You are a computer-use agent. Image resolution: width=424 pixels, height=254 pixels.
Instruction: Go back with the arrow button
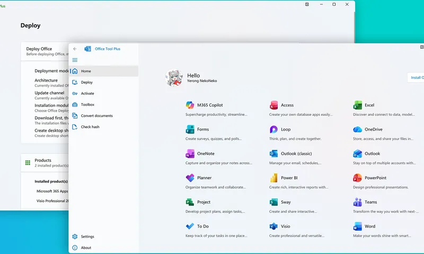pos(75,49)
